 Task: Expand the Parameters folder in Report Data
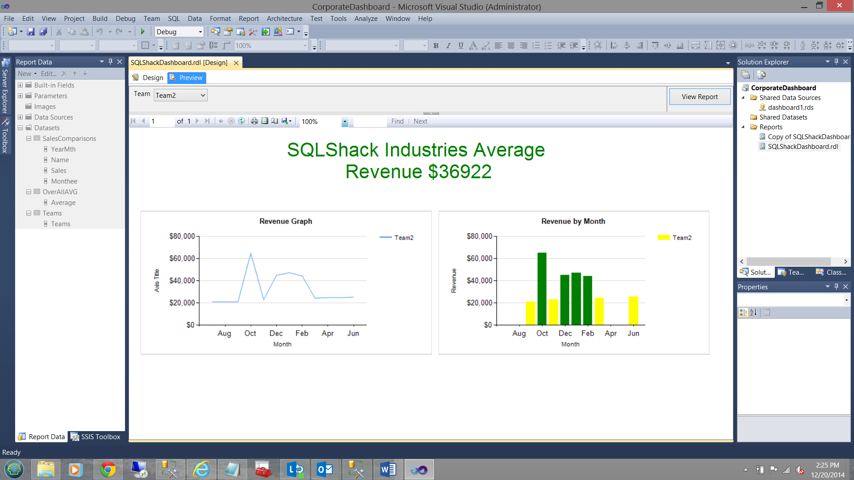coord(20,96)
